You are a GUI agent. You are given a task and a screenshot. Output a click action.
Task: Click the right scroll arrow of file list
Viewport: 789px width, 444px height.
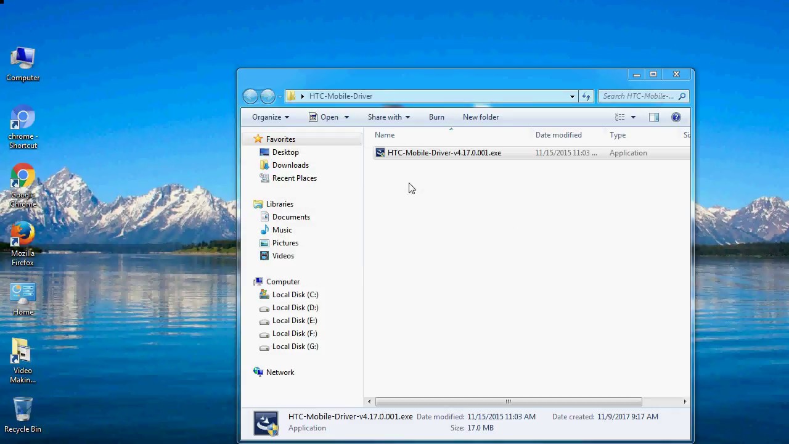pos(685,401)
